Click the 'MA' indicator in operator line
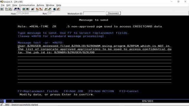Viewport: 189px width, 106px height. point(2,101)
